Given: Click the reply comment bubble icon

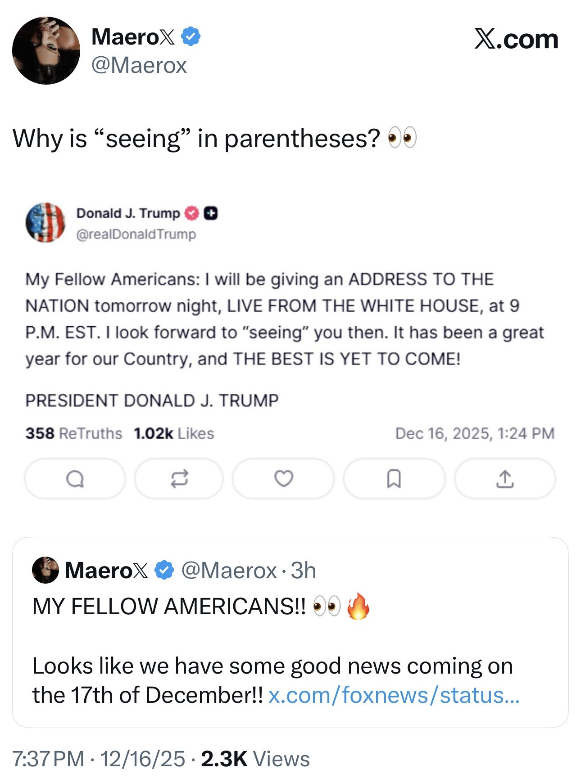Looking at the screenshot, I should click(x=75, y=479).
